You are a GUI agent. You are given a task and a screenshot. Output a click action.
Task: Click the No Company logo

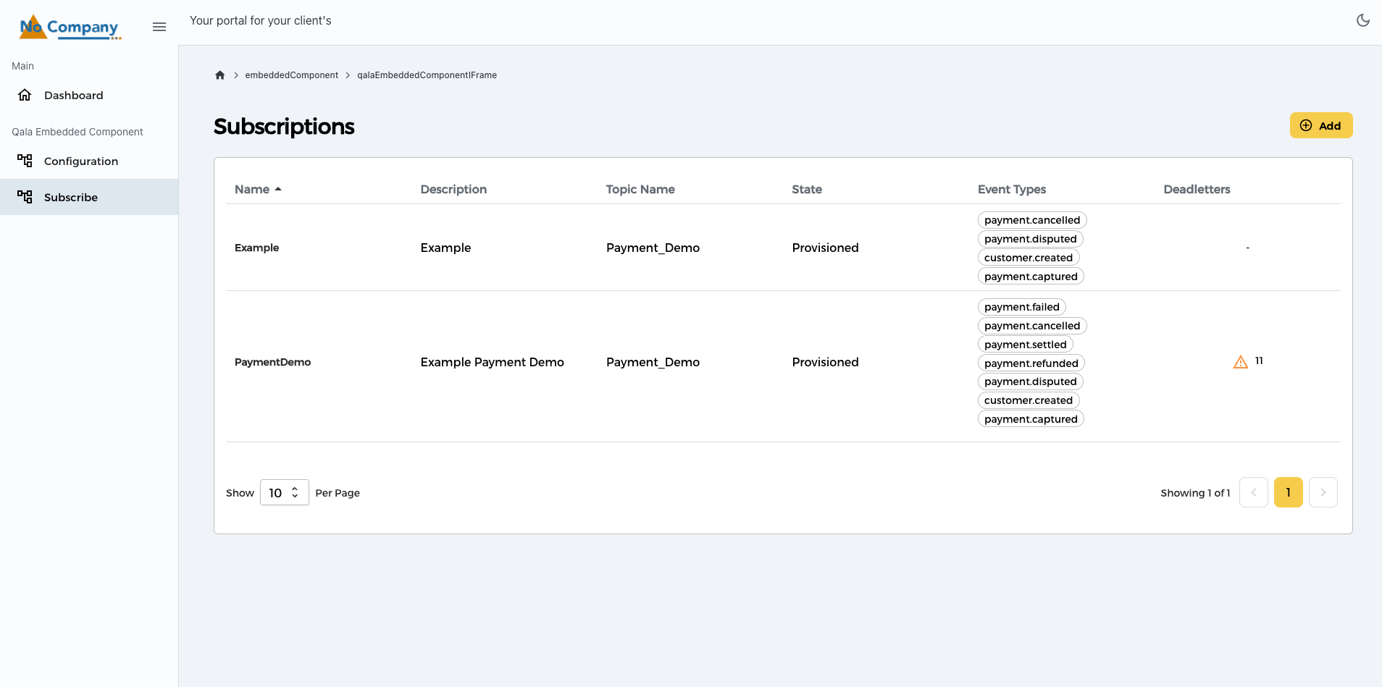point(70,28)
